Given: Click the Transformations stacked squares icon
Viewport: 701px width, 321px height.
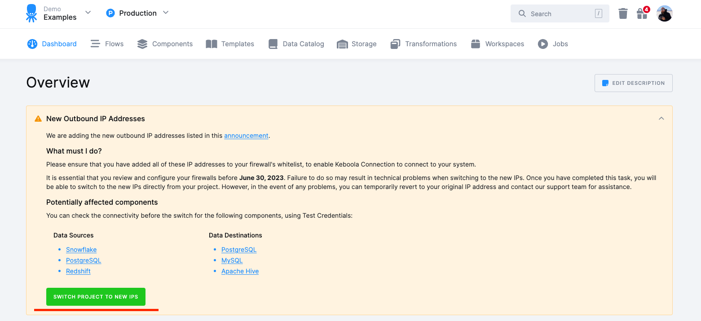Looking at the screenshot, I should (395, 44).
